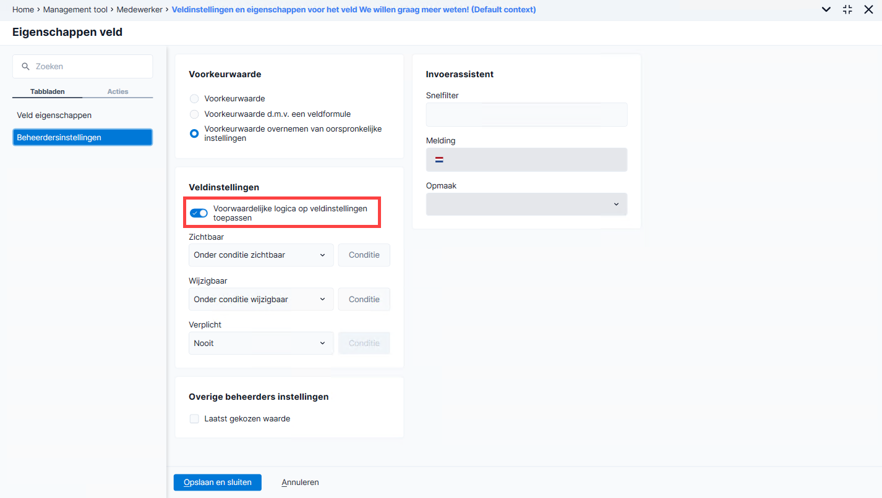Select the Voorkeurwaarde radio option
Viewport: 882px width, 498px height.
pos(194,98)
